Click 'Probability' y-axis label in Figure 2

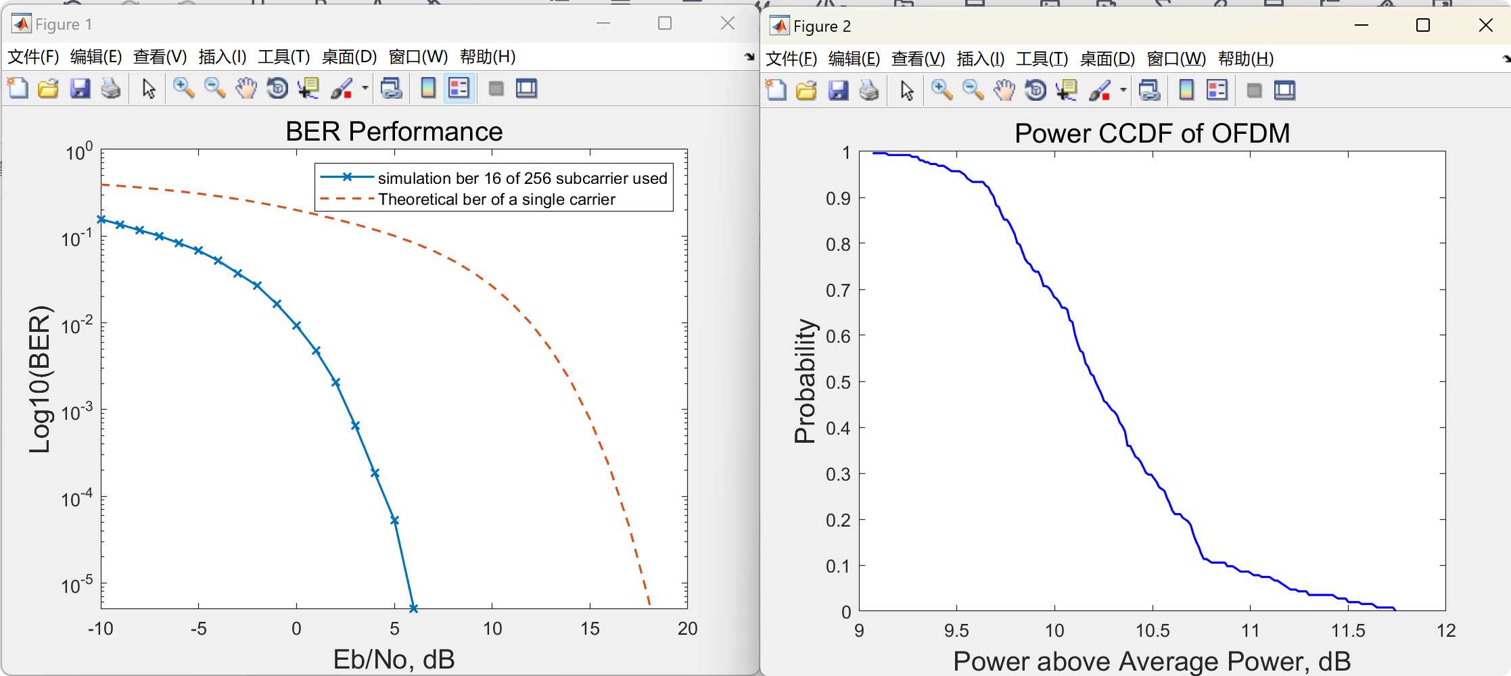(x=805, y=381)
